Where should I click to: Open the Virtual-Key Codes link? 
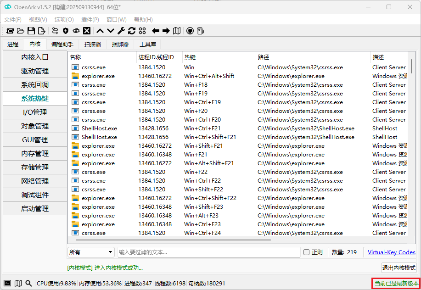391,252
